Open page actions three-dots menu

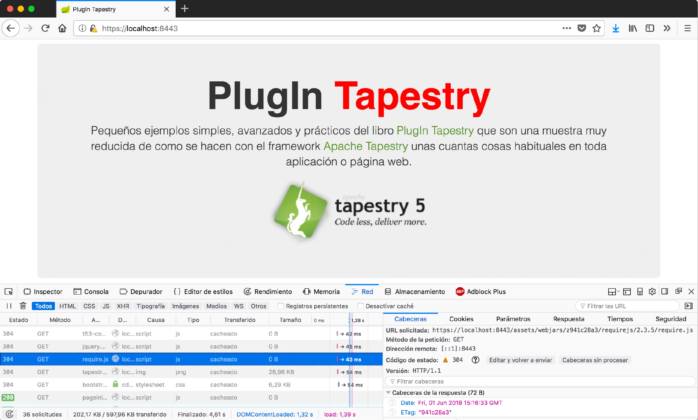pos(566,28)
